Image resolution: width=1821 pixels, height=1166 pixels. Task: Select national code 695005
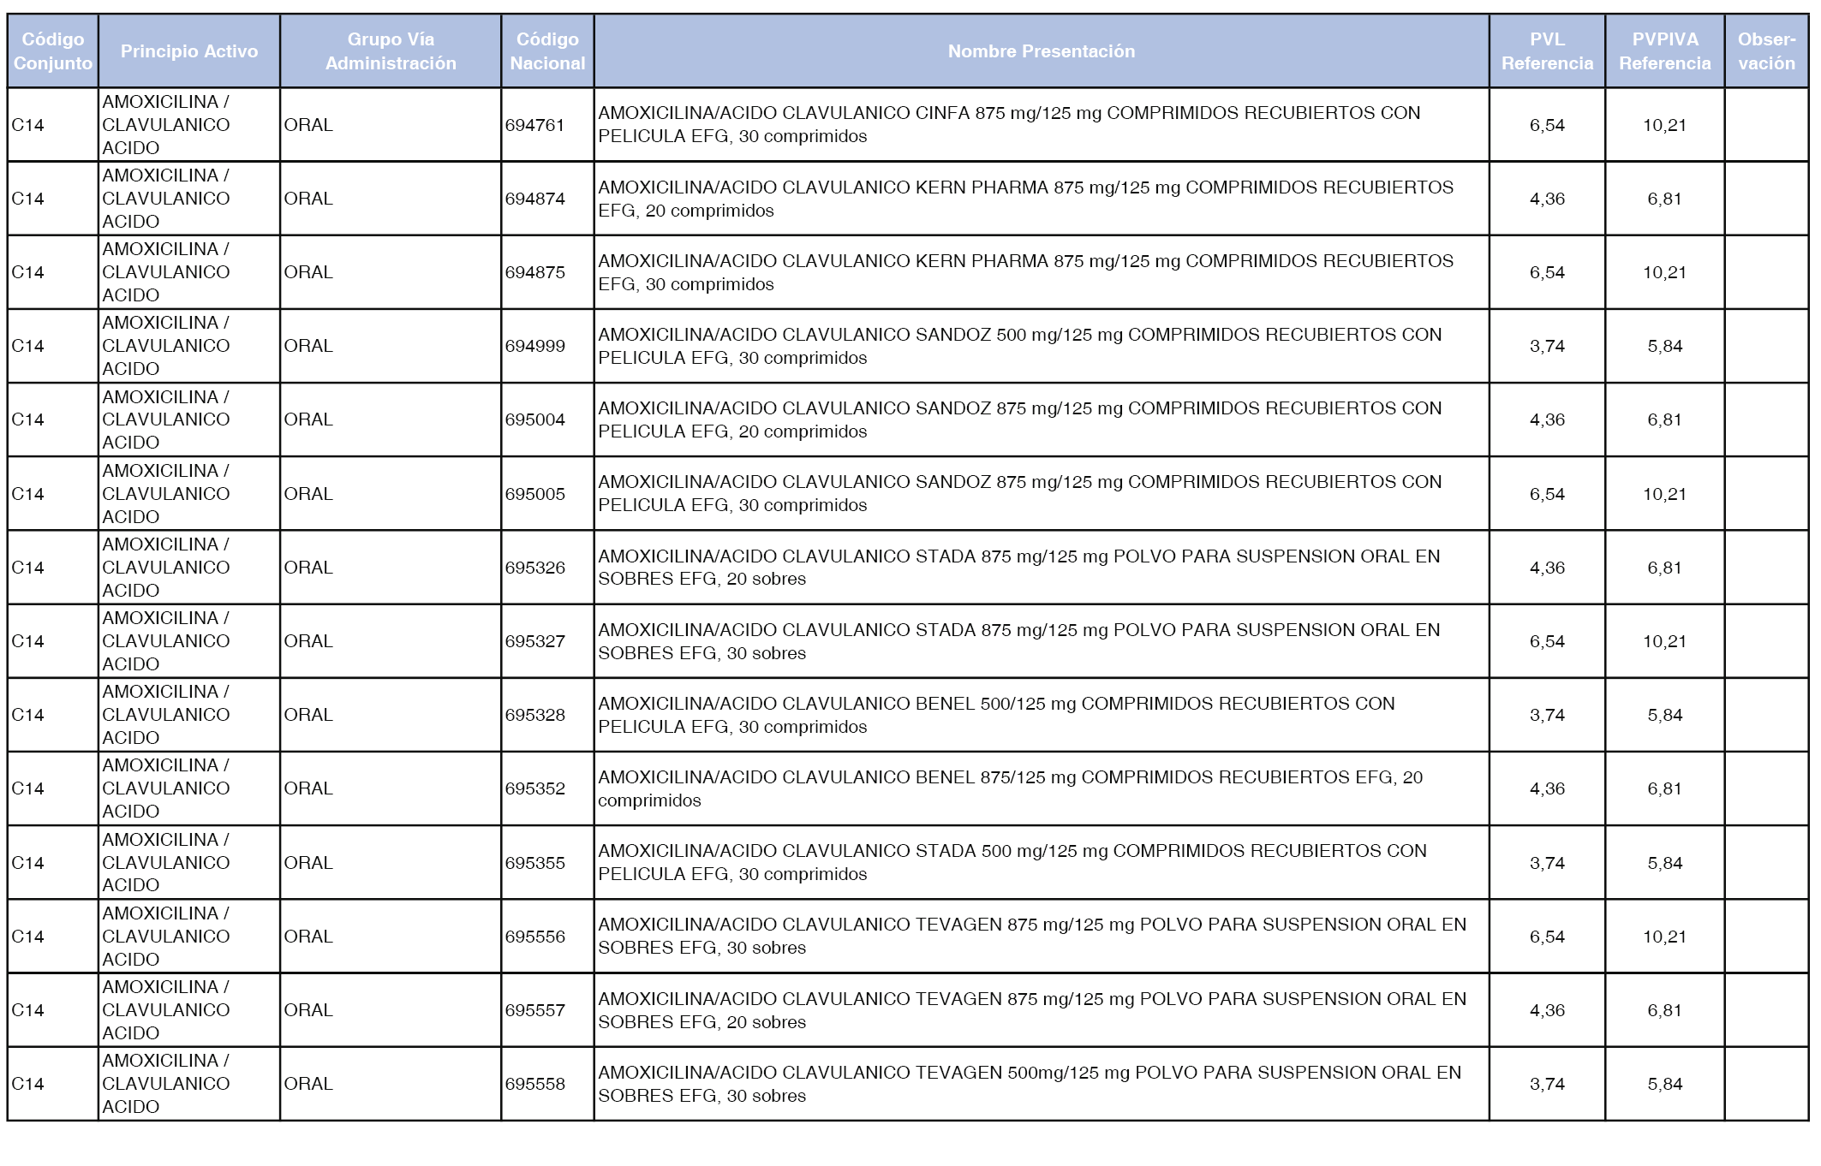535,494
